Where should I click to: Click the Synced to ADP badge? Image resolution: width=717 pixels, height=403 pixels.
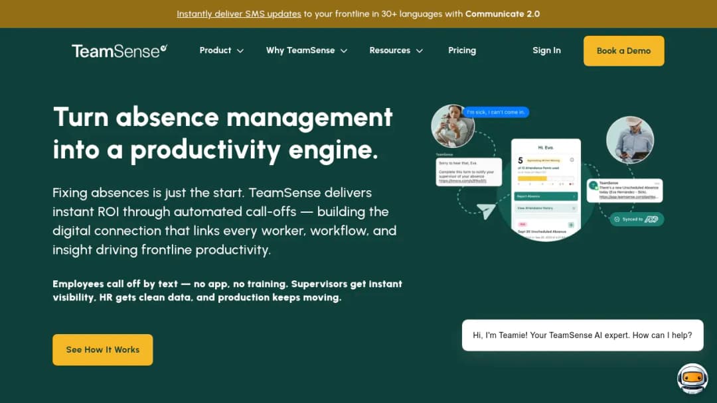click(637, 219)
